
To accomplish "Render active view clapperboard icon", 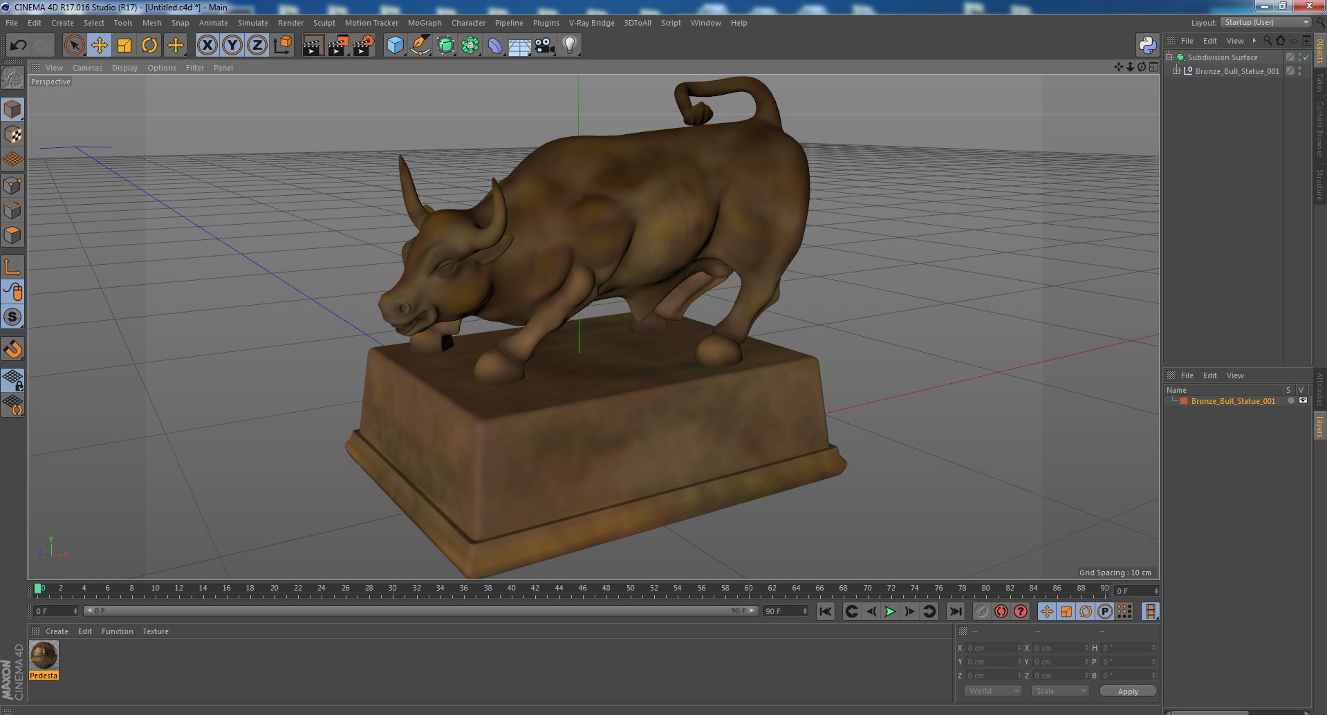I will pos(313,46).
